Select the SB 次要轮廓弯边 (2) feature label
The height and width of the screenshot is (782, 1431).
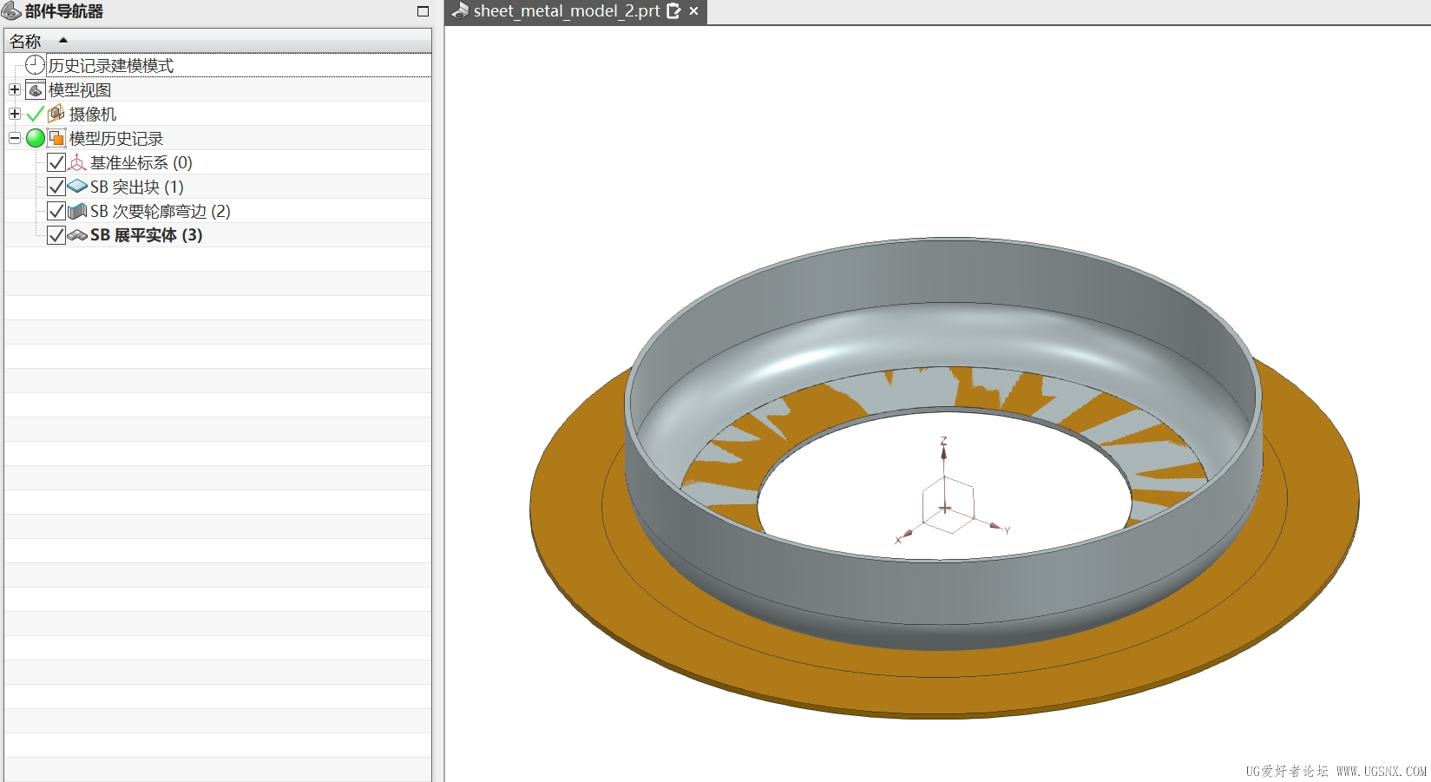tap(160, 211)
